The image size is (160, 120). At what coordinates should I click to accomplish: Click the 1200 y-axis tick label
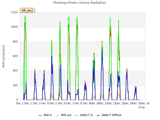(14, 12)
